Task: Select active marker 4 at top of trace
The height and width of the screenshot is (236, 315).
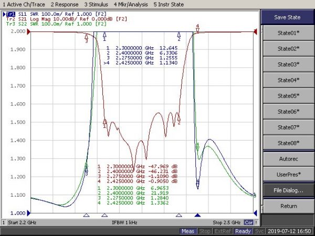Action: (x=197, y=29)
